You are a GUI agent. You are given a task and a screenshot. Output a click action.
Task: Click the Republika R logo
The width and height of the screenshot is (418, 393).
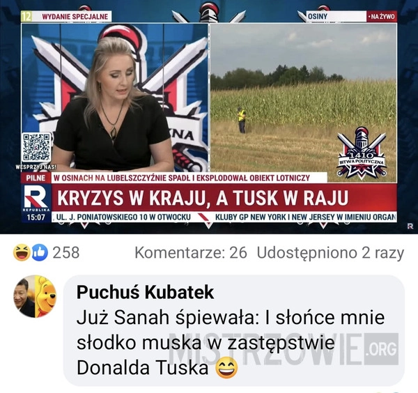click(36, 198)
